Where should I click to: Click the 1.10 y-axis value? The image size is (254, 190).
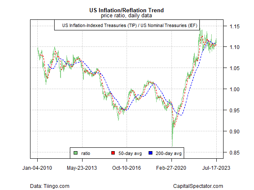[235, 47]
